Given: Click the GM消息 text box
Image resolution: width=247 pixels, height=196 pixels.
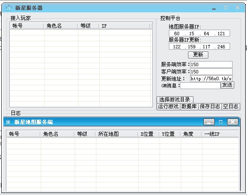Looking at the screenshot, I should coord(200,86).
